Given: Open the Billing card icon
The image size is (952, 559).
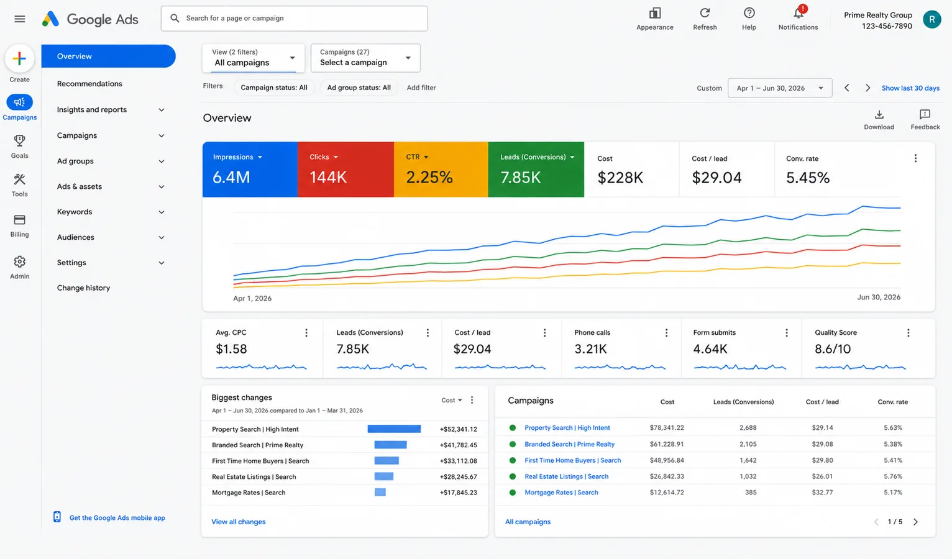Looking at the screenshot, I should (19, 220).
